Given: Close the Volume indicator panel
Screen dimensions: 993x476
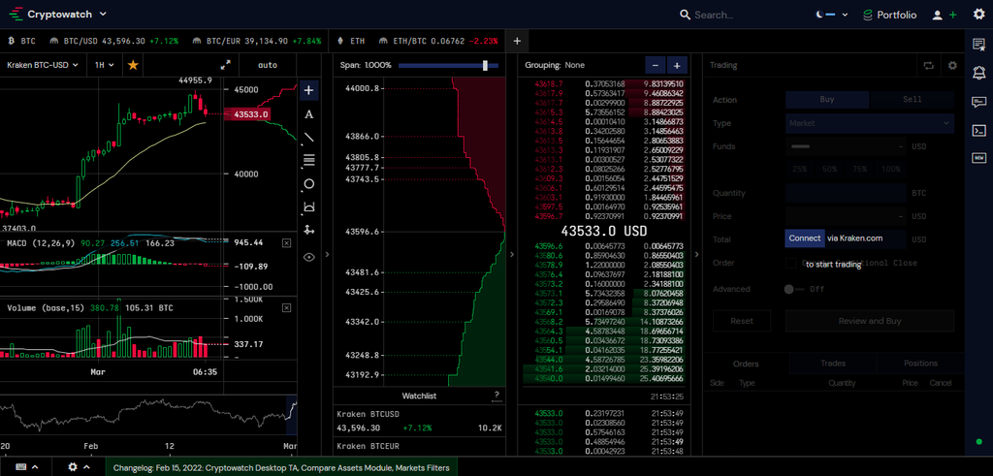Looking at the screenshot, I should click(286, 307).
